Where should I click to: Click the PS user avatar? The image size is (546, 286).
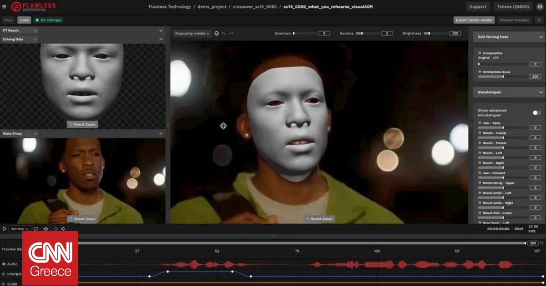[x=539, y=7]
